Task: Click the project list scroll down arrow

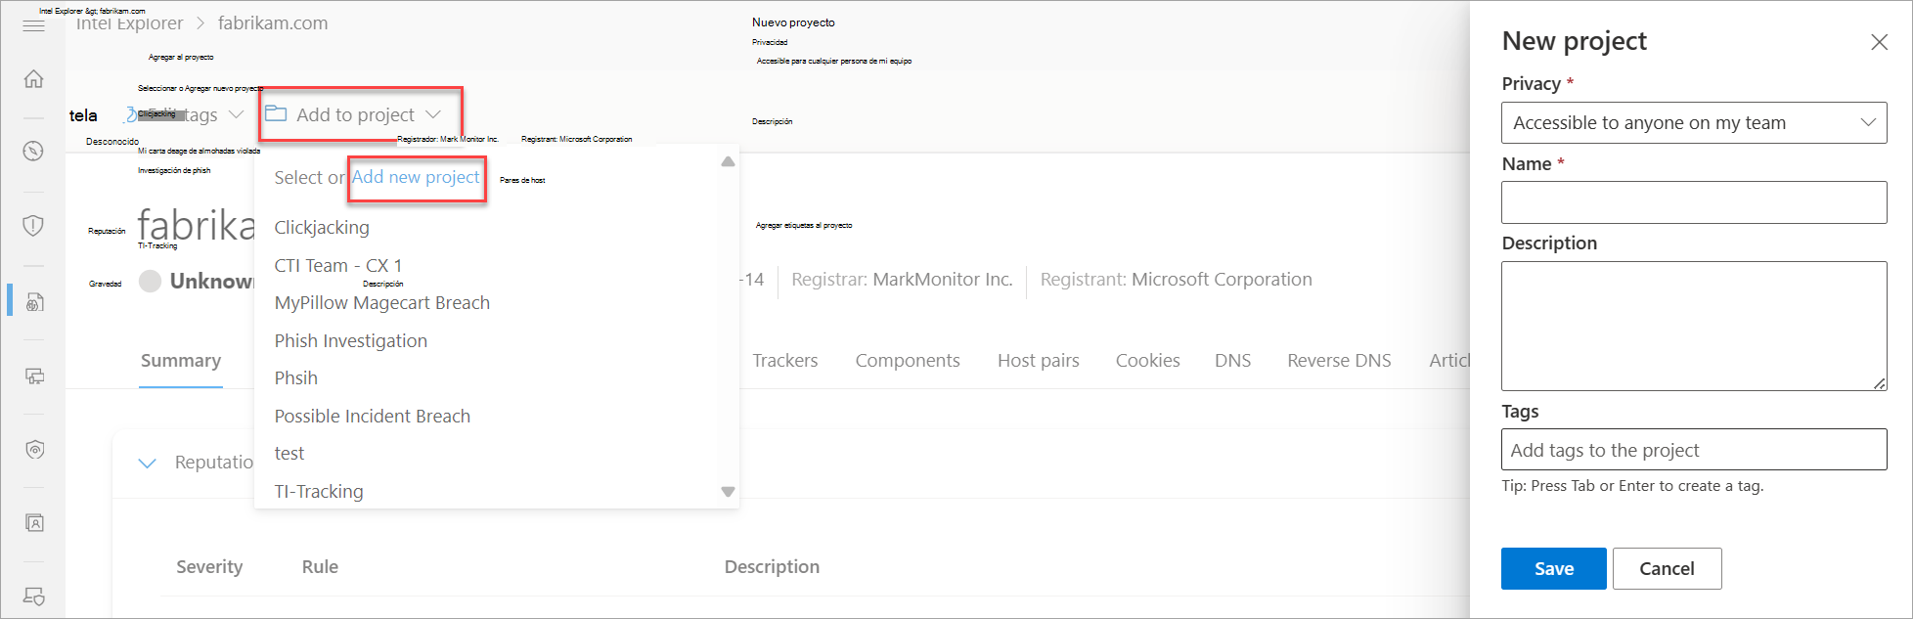Action: (x=728, y=492)
